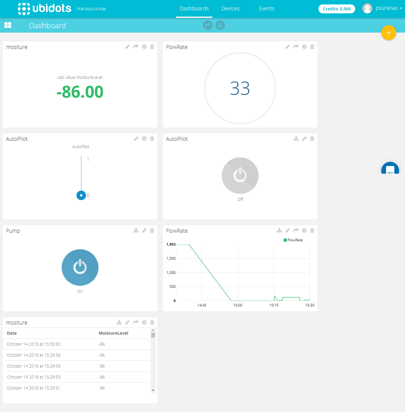Share the mositure table widget
The height and width of the screenshot is (412, 405).
136,322
